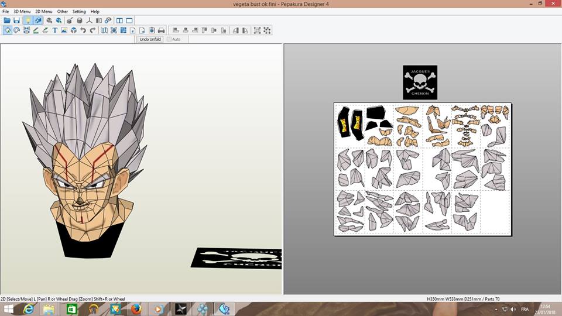This screenshot has width=562, height=316.
Task: Click the Undo Unfold button
Action: click(150, 39)
